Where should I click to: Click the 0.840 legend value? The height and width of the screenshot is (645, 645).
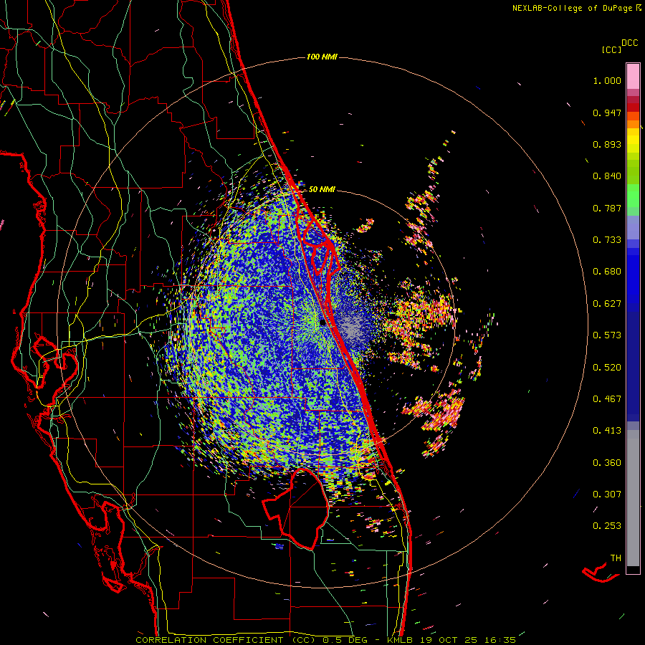pyautogui.click(x=607, y=176)
